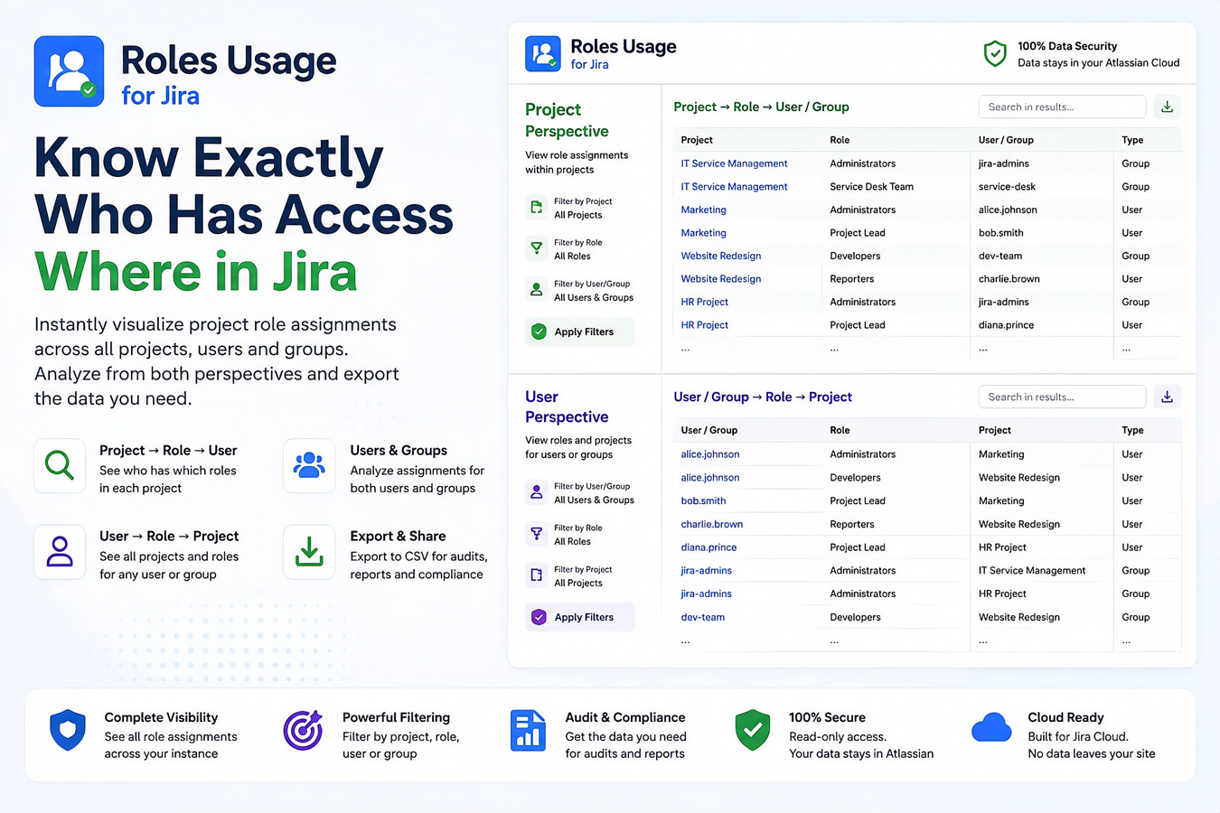Click the 100% Data Security shield icon
This screenshot has height=813, width=1220.
coord(995,54)
